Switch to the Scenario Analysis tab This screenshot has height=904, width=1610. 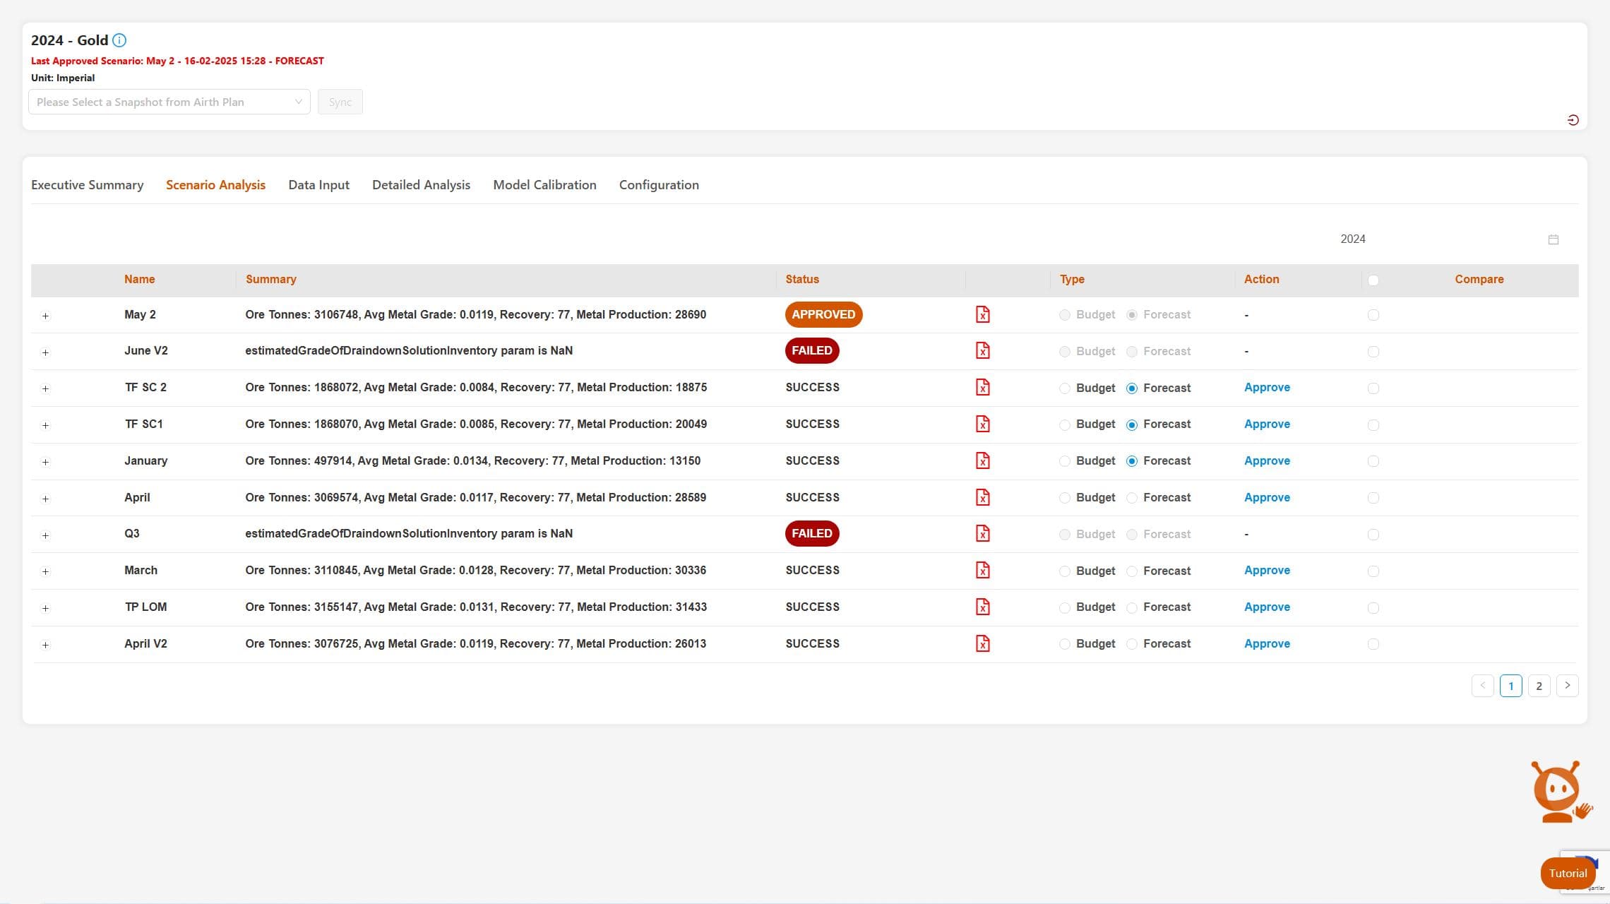215,185
